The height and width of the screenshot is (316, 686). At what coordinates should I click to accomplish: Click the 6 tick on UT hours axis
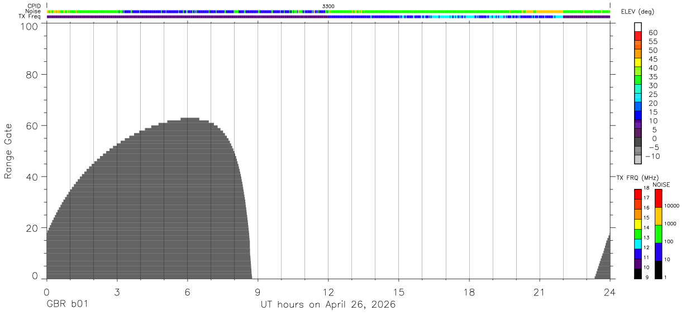coord(187,292)
